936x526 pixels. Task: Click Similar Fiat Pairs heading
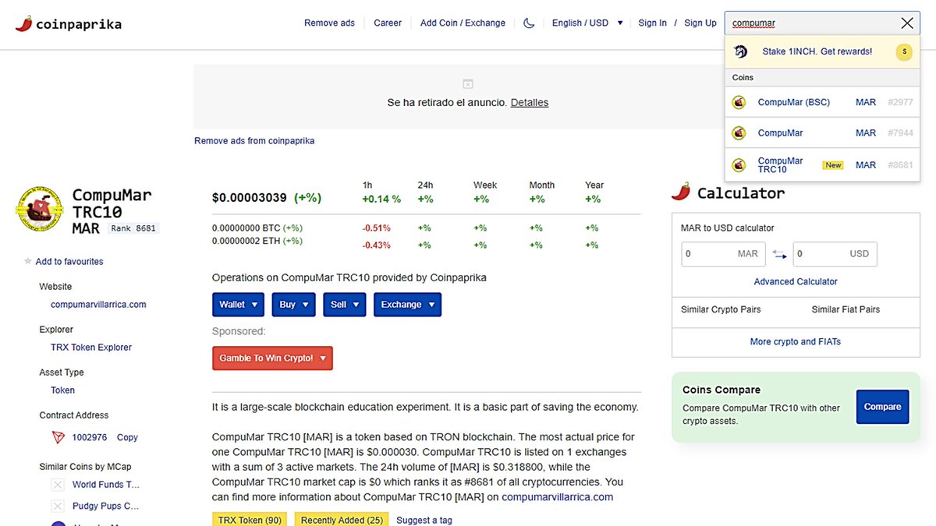[x=846, y=310]
